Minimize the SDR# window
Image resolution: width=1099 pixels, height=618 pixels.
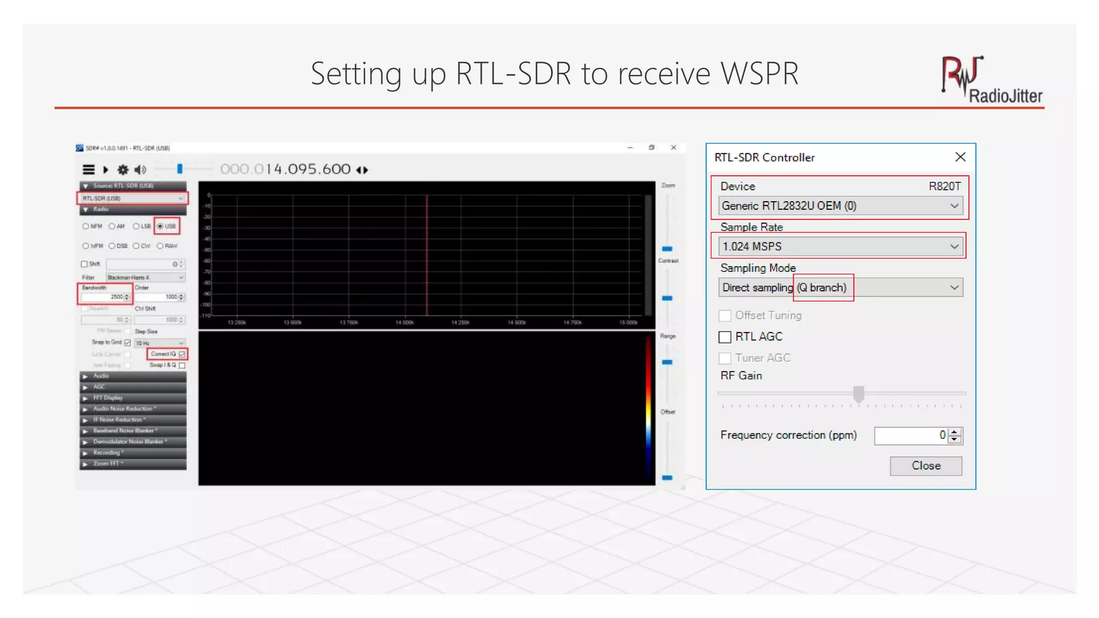pos(630,148)
